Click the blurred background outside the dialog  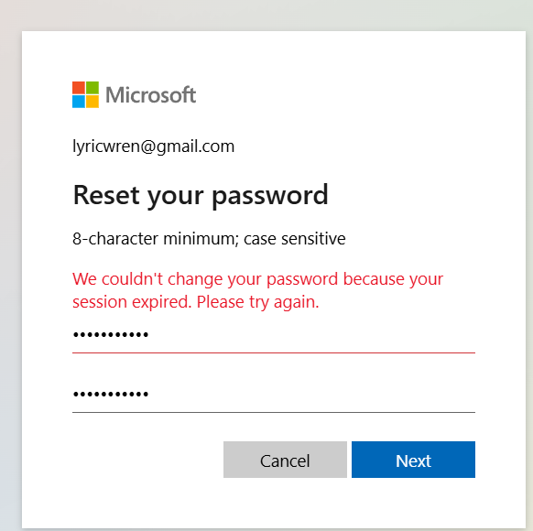tap(266, 14)
